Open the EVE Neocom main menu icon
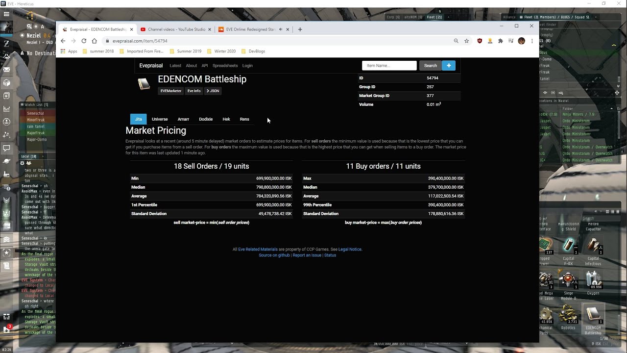Viewport: 627px width, 353px height. tap(6, 14)
